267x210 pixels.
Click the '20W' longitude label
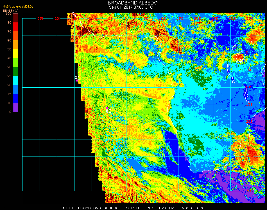click(58, 18)
